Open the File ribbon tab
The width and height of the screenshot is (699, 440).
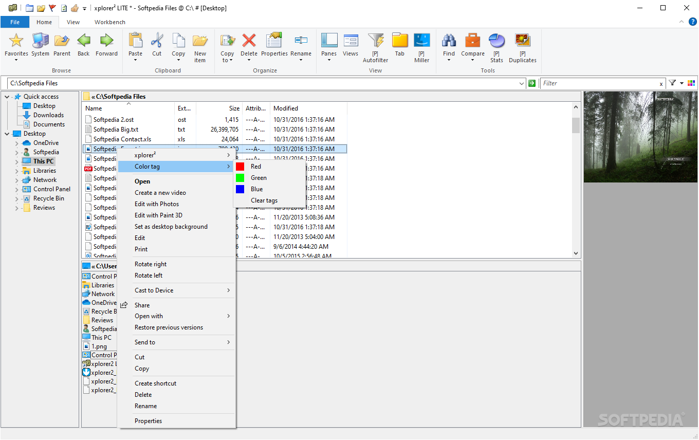click(15, 22)
